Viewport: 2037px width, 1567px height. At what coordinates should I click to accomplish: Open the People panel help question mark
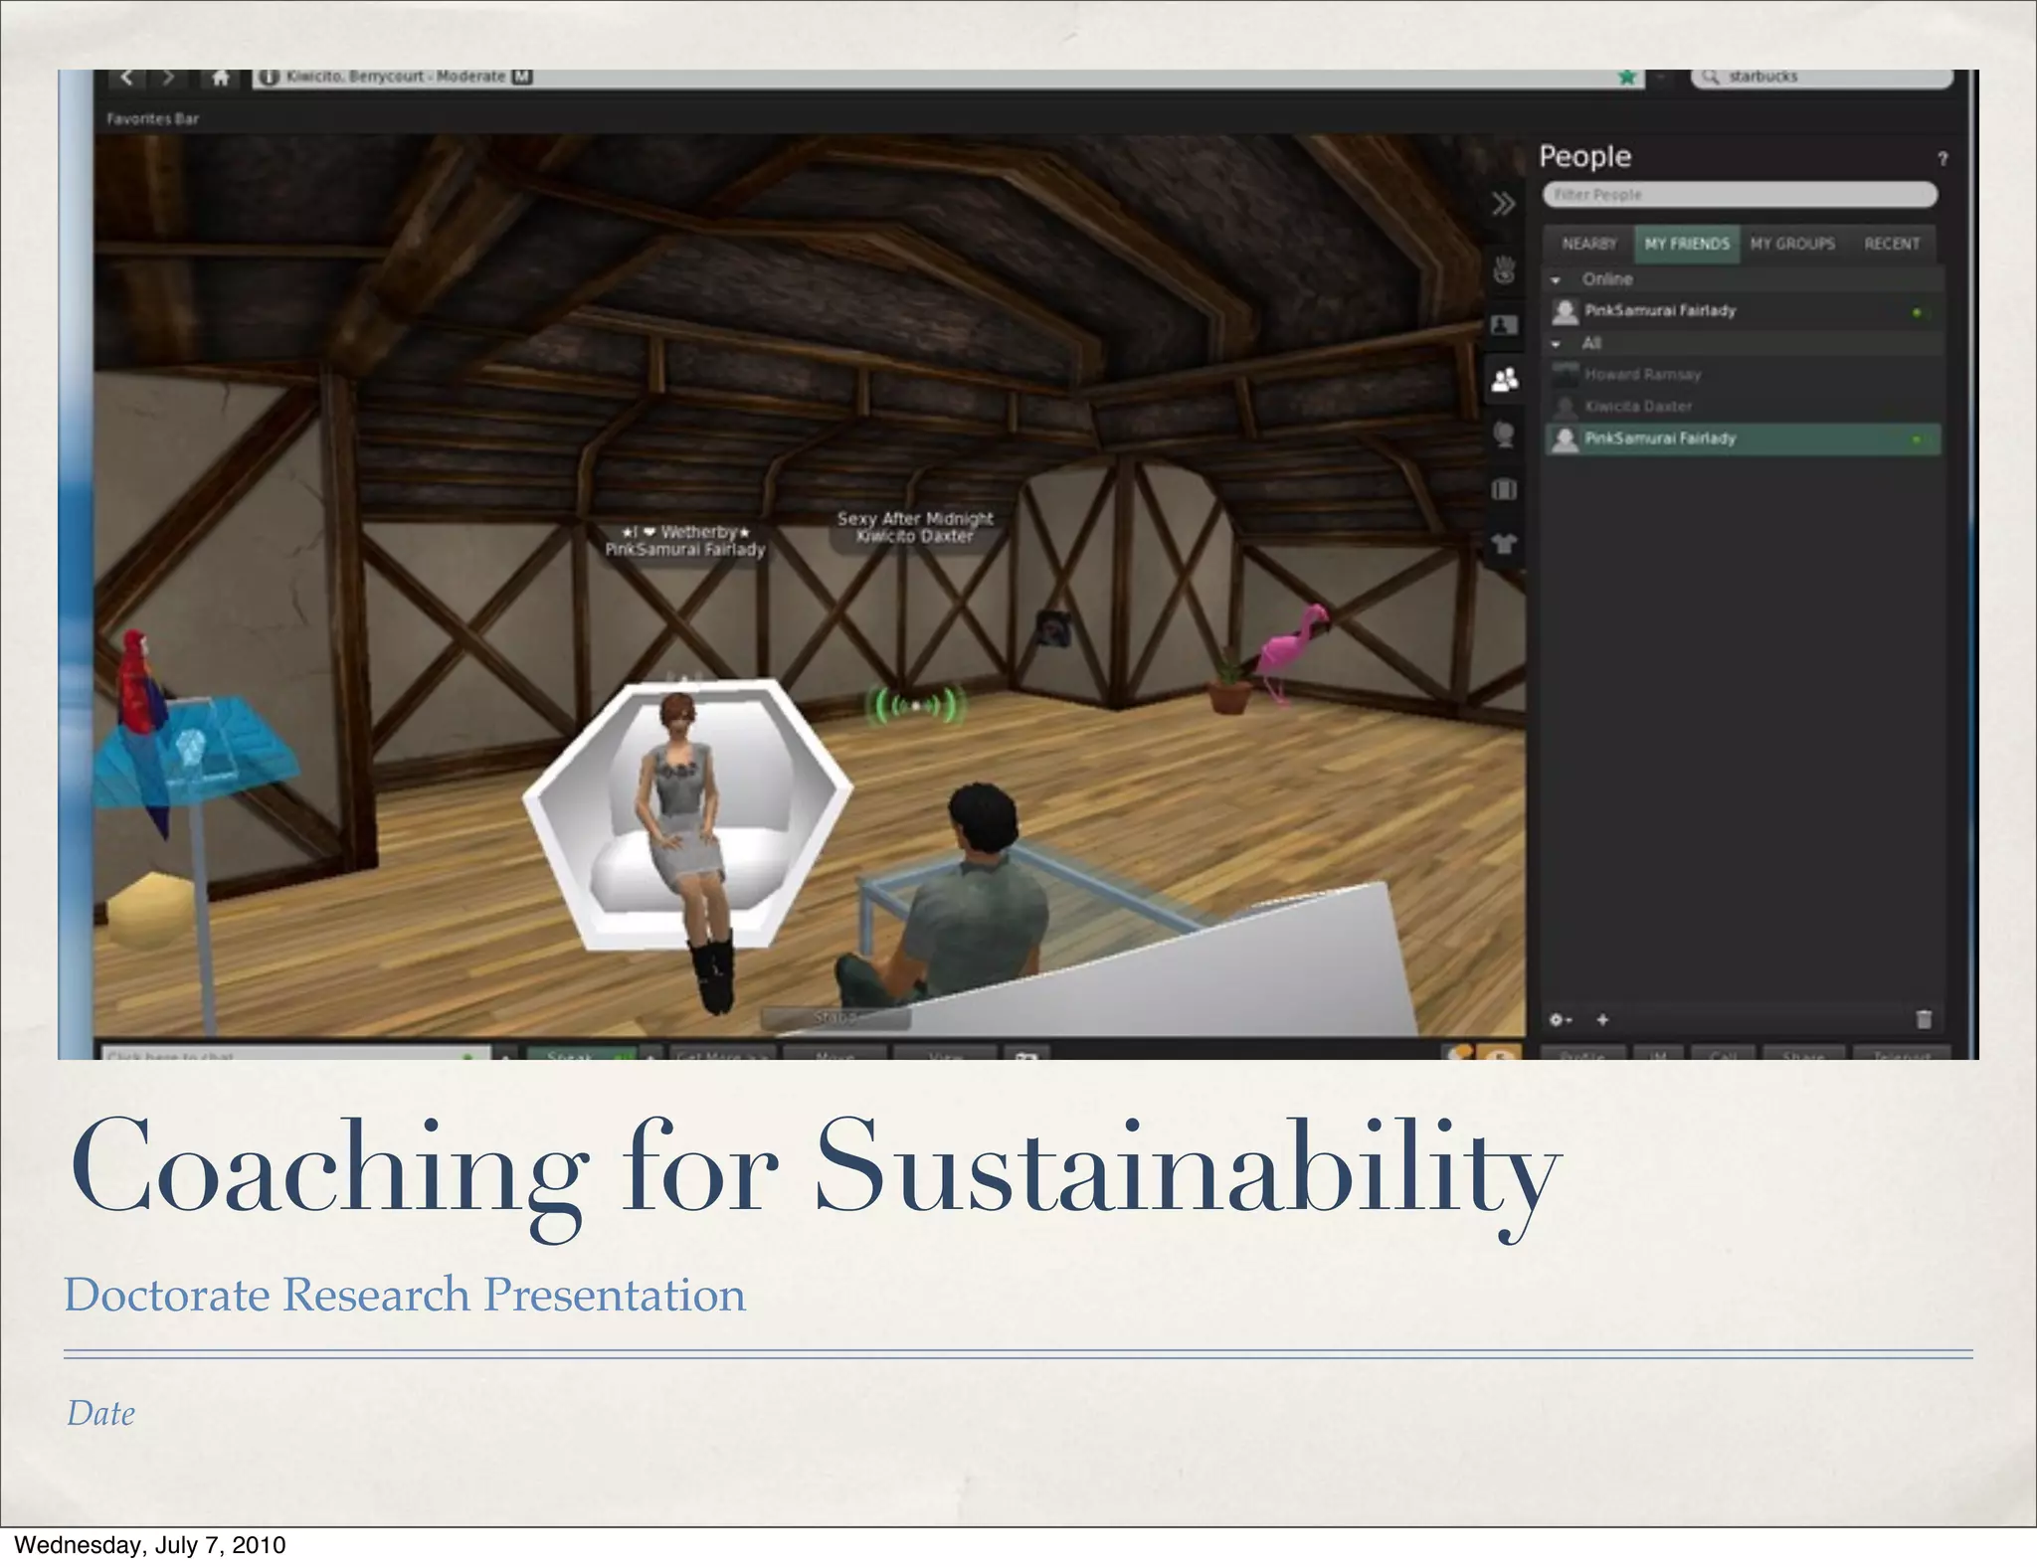pos(1942,159)
